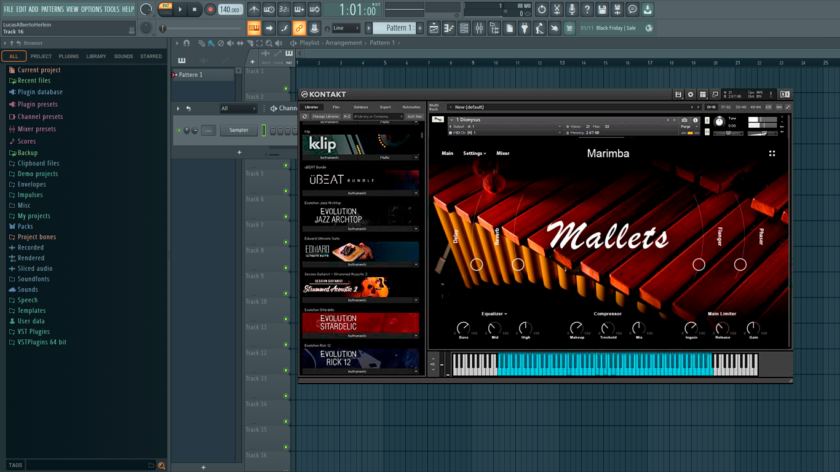Click the Kontakt save floppy icon
This screenshot has height=472, width=840.
click(x=678, y=95)
